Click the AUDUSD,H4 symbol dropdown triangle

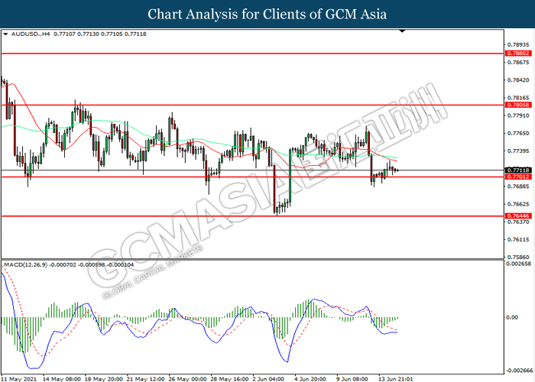click(5, 34)
